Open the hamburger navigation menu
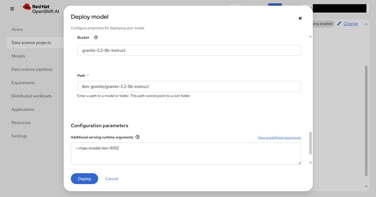 click(12, 9)
